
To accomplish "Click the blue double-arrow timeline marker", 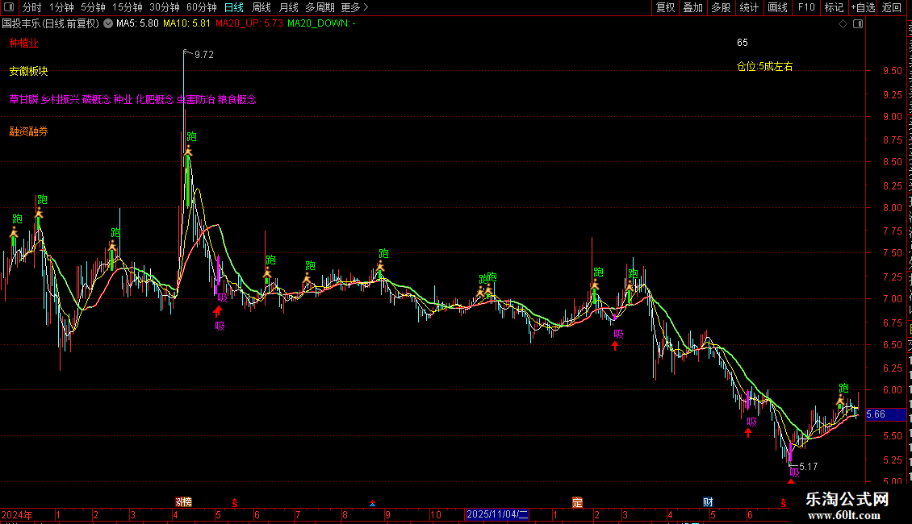I will coord(372,503).
